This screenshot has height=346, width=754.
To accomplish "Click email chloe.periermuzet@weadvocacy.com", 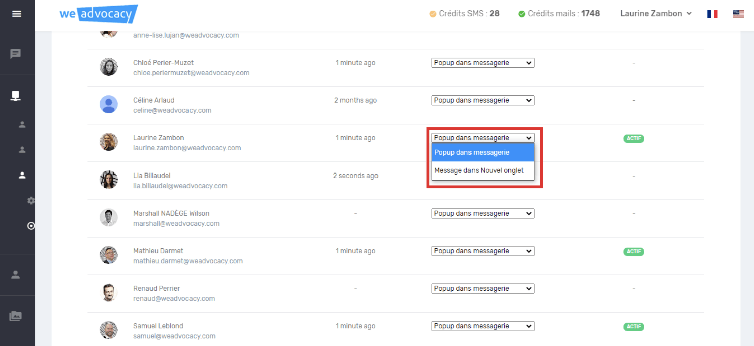I will click(x=192, y=73).
